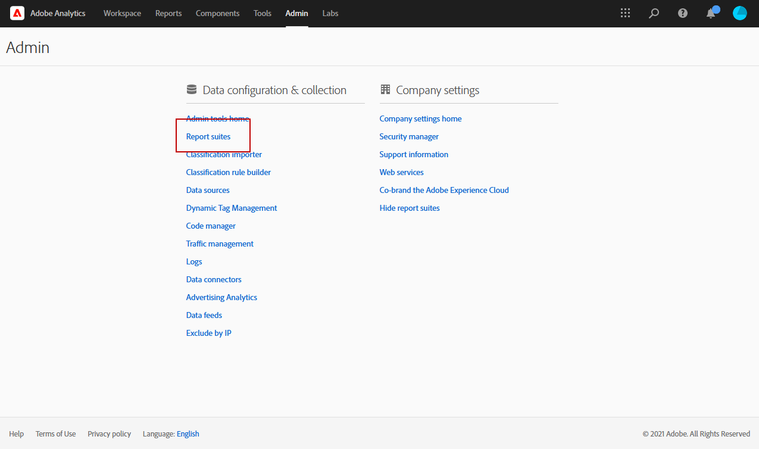Open Data feeds link

tap(204, 315)
